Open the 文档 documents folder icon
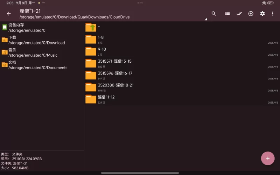This screenshot has width=280, height=175. (5, 65)
